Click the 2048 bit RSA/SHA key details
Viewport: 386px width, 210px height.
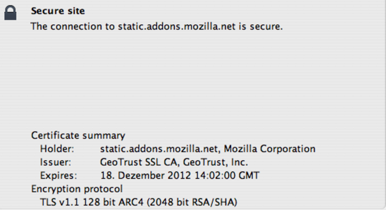click(192, 202)
